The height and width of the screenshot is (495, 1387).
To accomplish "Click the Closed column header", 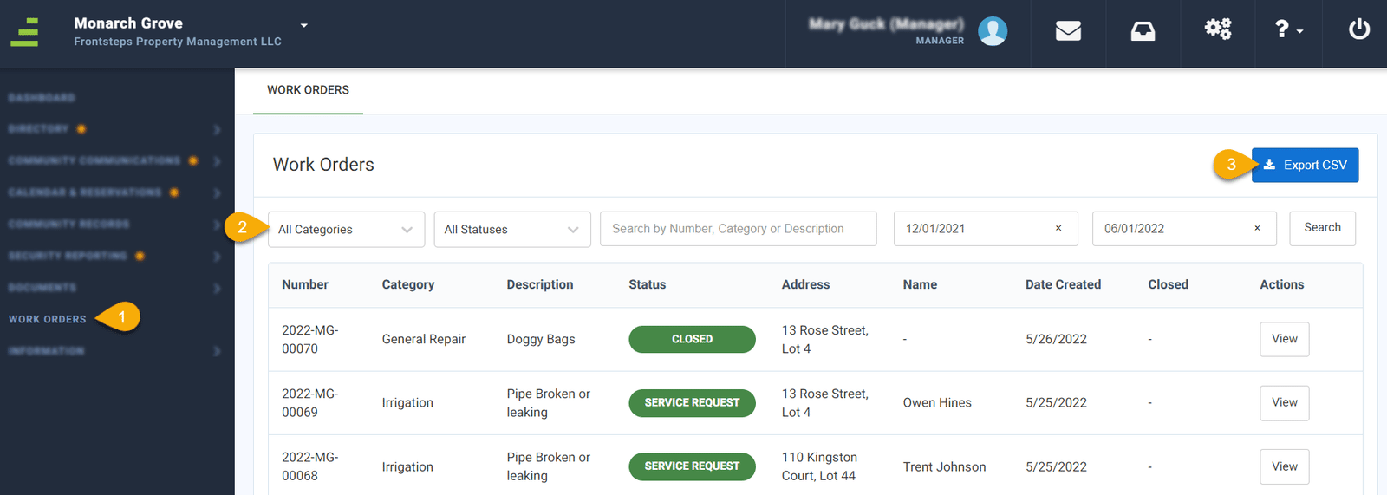I will (x=1168, y=284).
